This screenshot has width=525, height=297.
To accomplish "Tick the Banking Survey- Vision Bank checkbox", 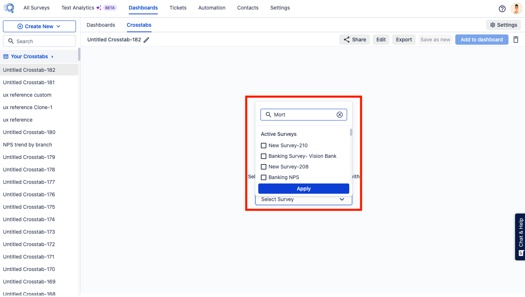I will (263, 156).
